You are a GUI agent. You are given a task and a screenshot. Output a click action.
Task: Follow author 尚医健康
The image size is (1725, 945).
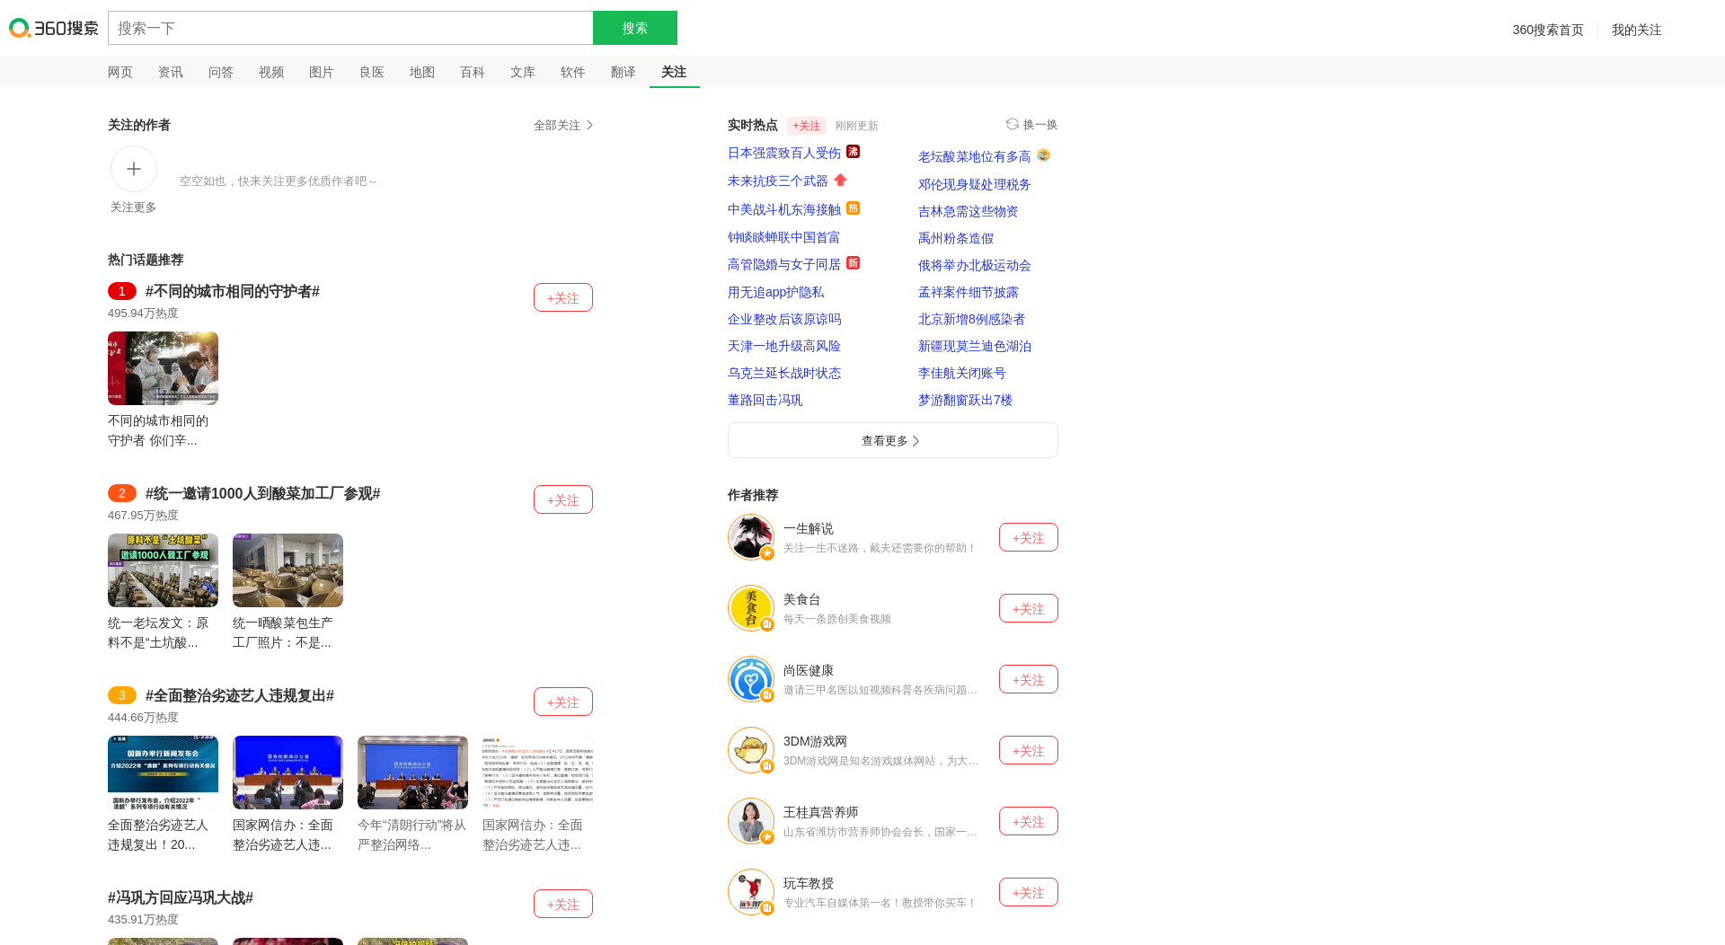click(x=1029, y=679)
